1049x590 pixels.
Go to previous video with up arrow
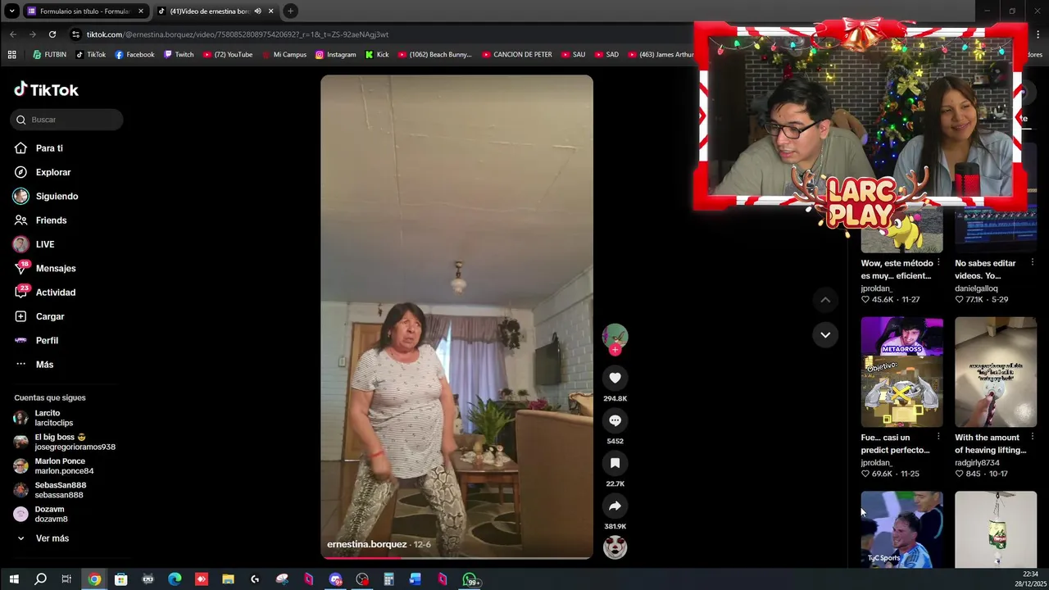coord(825,300)
